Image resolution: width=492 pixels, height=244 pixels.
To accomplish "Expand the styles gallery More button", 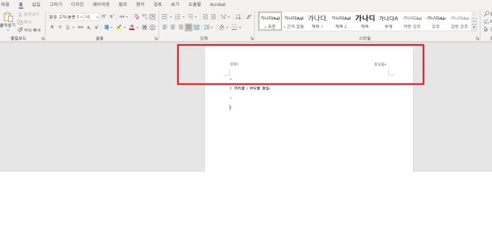I will [474, 27].
